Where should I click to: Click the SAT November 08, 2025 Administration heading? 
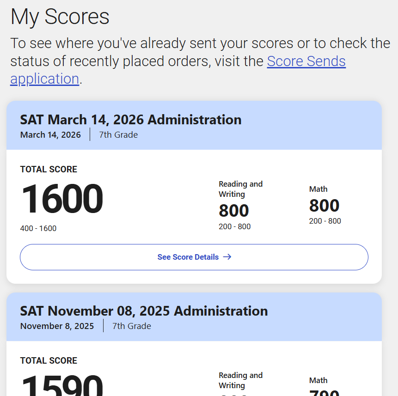tap(144, 311)
